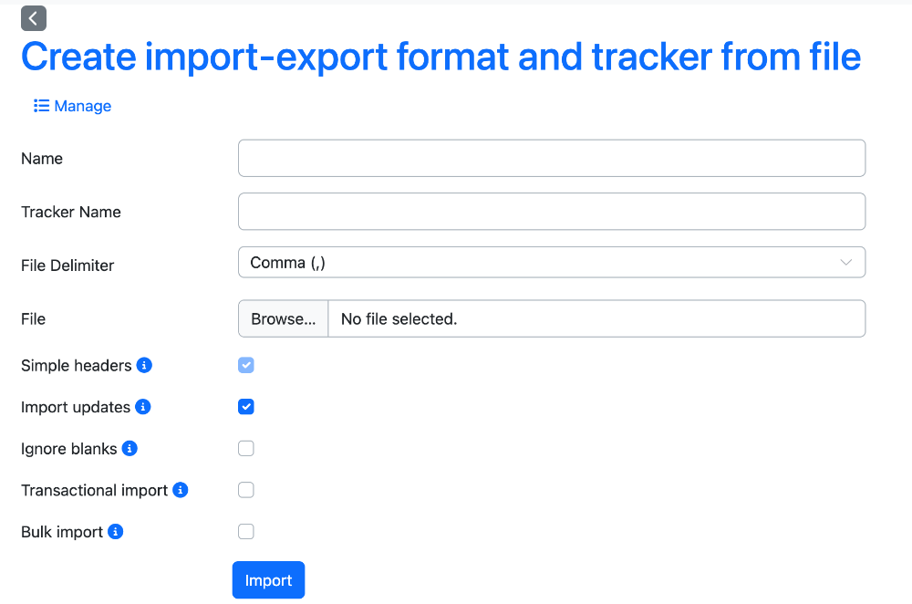912x604 pixels.
Task: Check the Transactional import checkbox
Action: pos(246,490)
